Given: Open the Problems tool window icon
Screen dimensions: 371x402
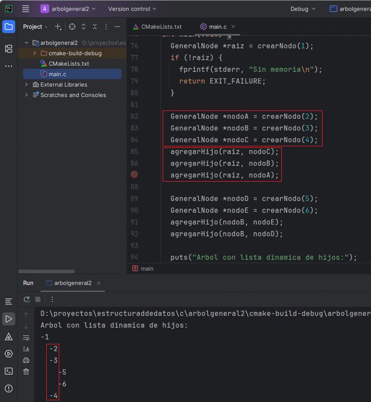Looking at the screenshot, I should 9,388.
